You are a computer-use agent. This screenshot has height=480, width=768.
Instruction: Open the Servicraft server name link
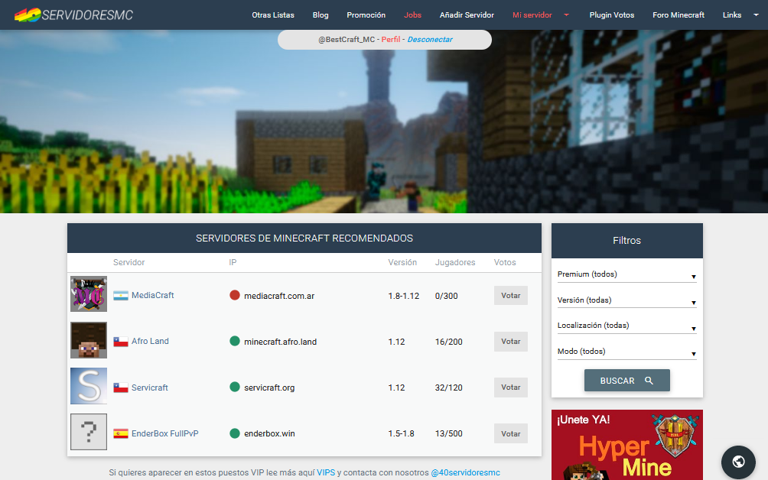click(149, 388)
